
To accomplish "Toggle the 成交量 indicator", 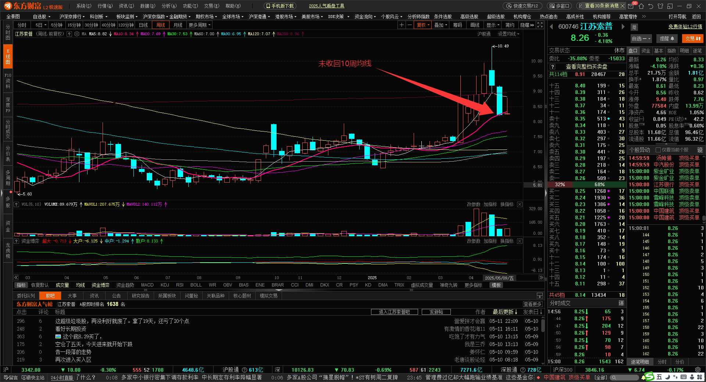I will (62, 285).
